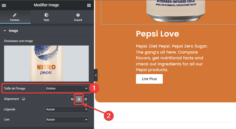Select the Pepsi Love heading
Image resolution: width=236 pixels, height=129 pixels.
[x=158, y=34]
